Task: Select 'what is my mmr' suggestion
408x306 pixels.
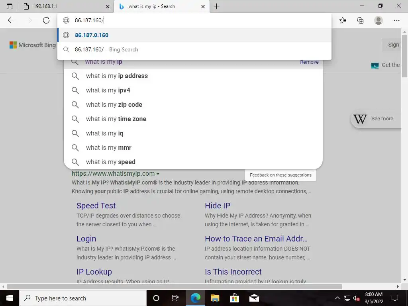Action: (x=193, y=147)
